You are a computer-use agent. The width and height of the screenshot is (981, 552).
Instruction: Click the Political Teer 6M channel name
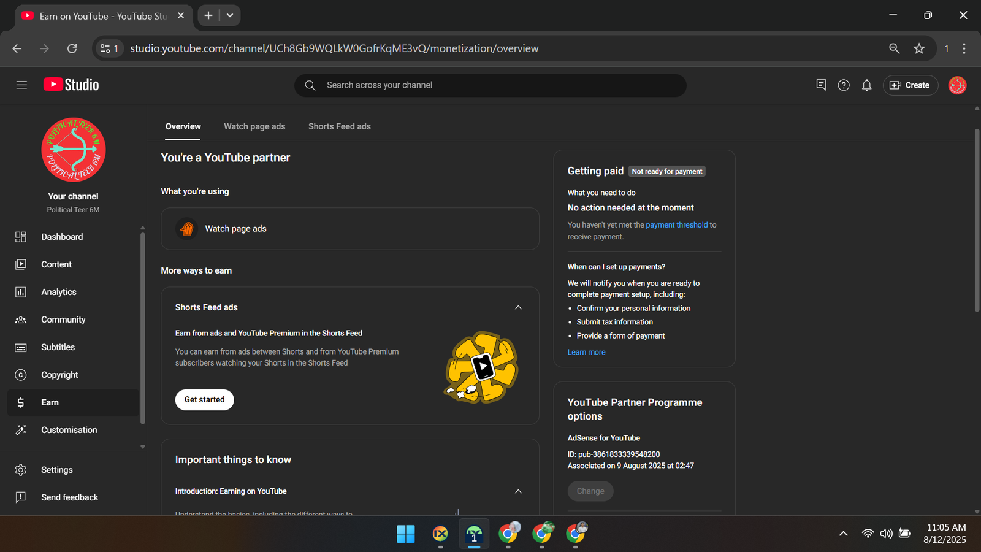point(74,210)
